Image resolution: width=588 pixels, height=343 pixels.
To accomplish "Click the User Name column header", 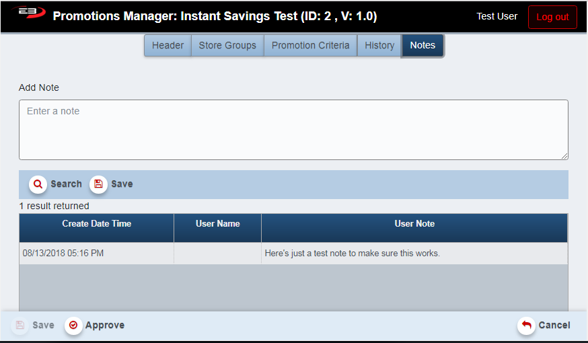I will pos(217,224).
